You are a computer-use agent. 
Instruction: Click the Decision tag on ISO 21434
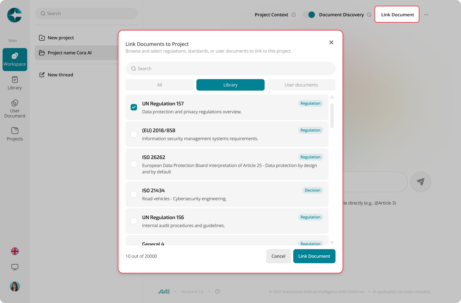[312, 190]
